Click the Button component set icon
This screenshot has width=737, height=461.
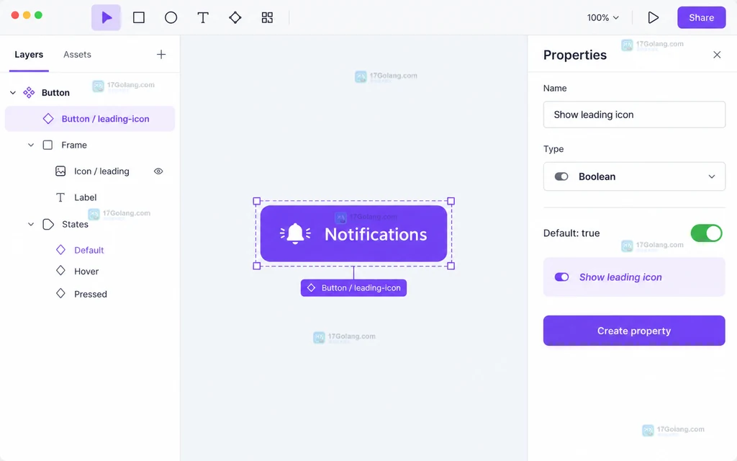tap(29, 92)
